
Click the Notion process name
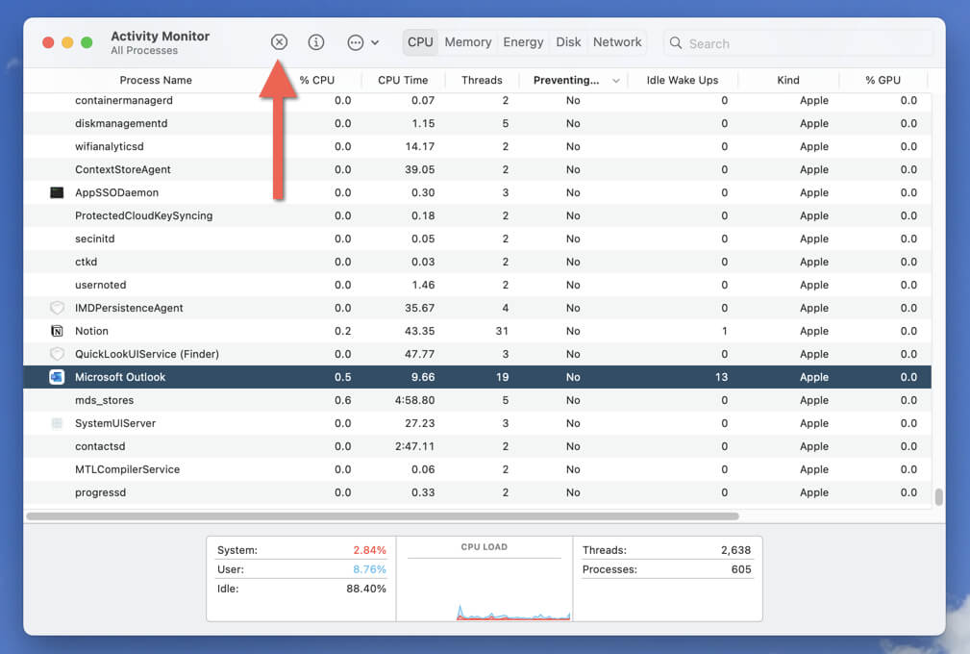[x=91, y=331]
